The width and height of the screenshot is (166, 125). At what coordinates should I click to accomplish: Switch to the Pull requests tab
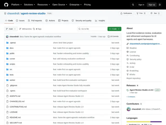[35, 21]
